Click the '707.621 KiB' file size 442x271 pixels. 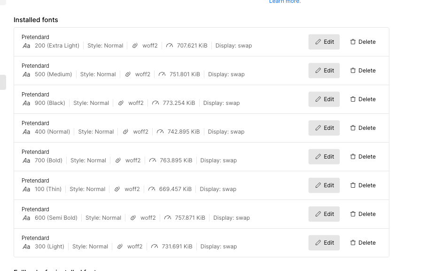[x=192, y=46]
